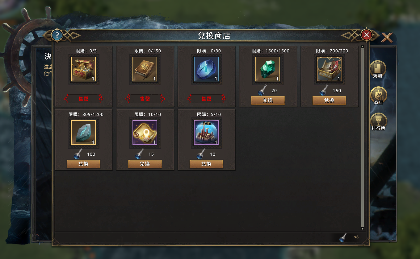
Task: Select the 24h city shield item
Action: [206, 133]
